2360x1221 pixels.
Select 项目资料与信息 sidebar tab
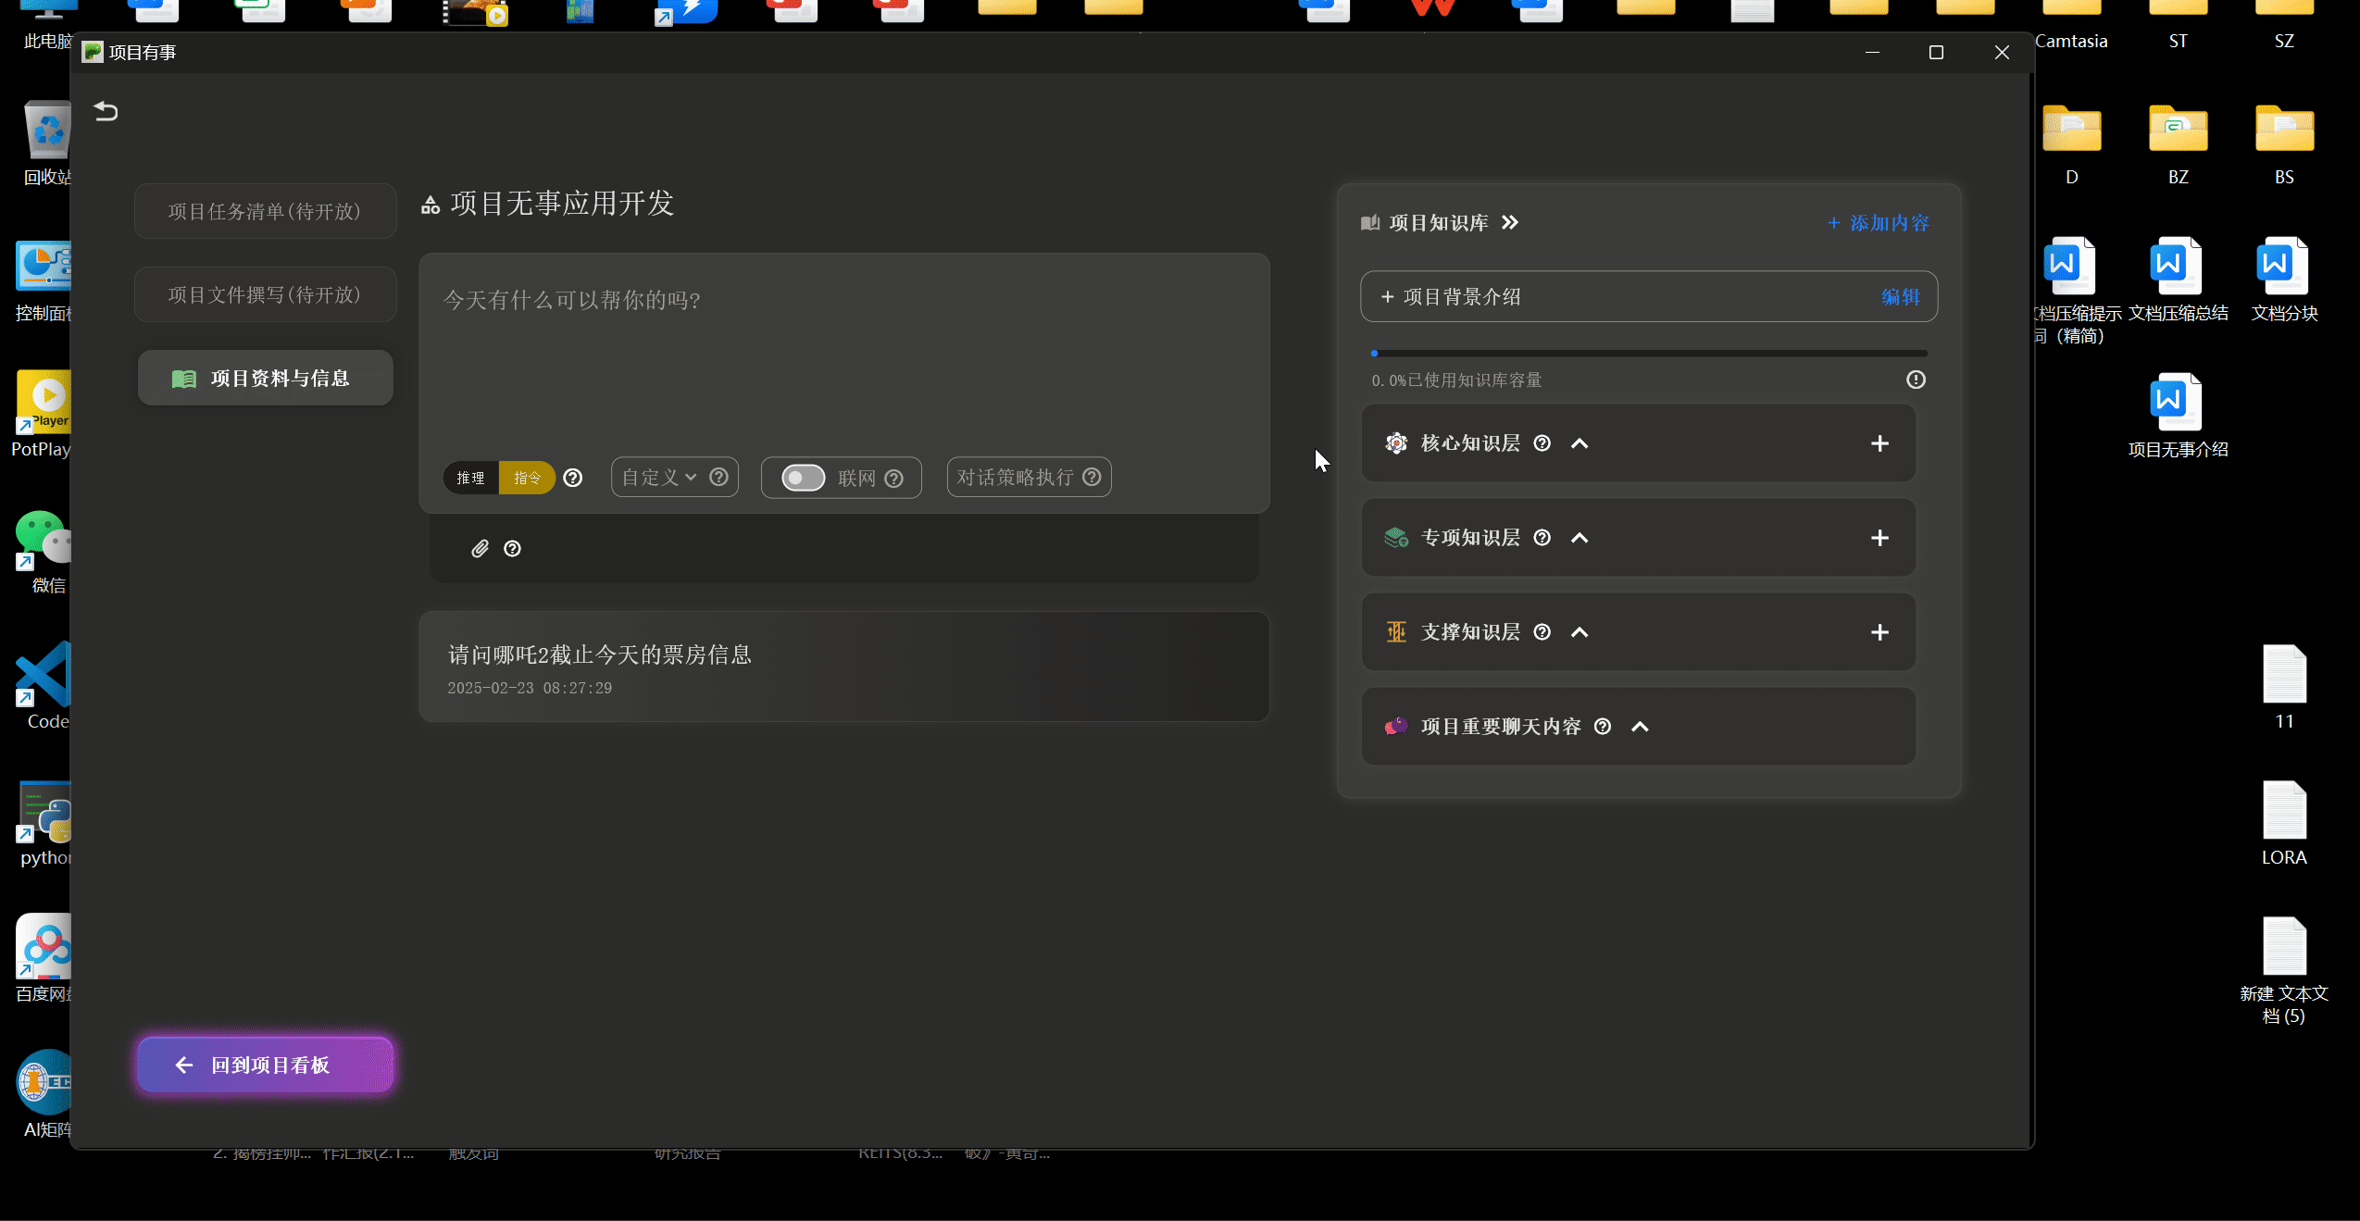point(266,378)
